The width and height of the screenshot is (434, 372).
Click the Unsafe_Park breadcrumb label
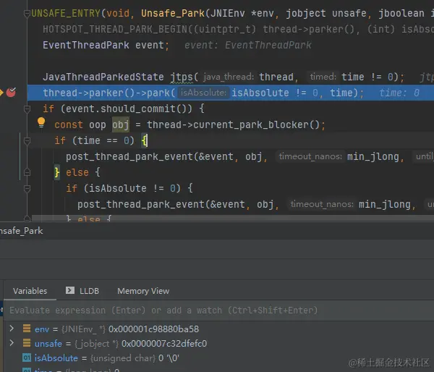tap(21, 231)
